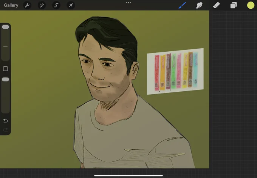Open the yellow active color swatch
257x178 pixels.
click(x=251, y=5)
